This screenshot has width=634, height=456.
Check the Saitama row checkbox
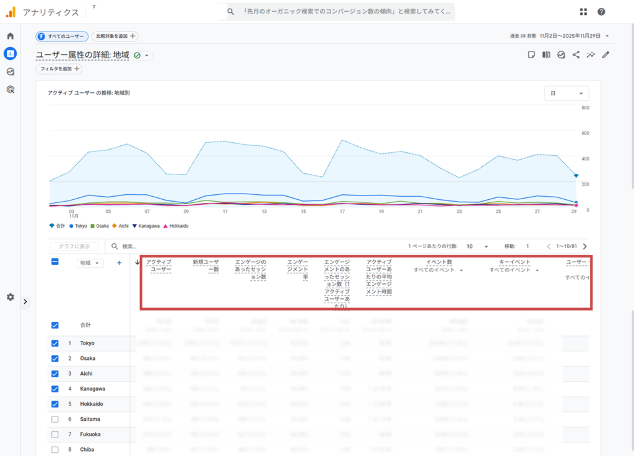55,419
